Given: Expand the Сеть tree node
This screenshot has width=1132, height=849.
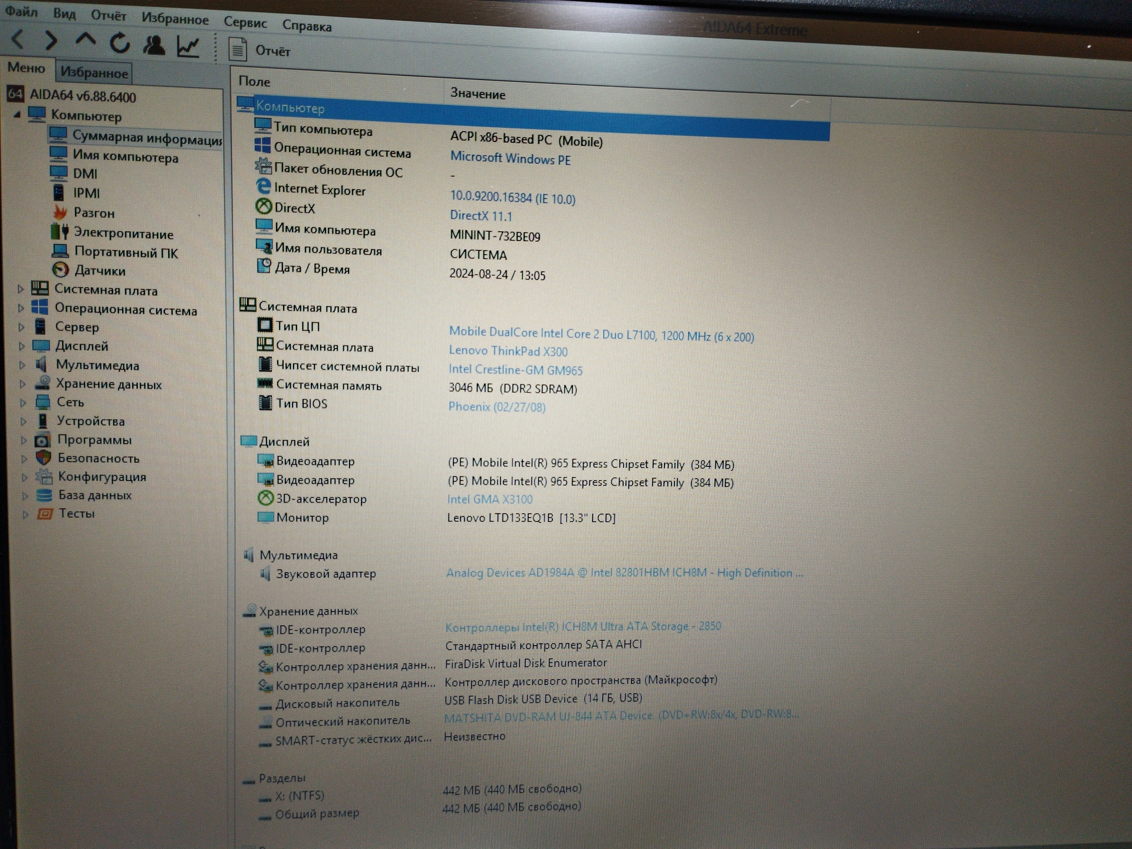Looking at the screenshot, I should click(x=23, y=403).
